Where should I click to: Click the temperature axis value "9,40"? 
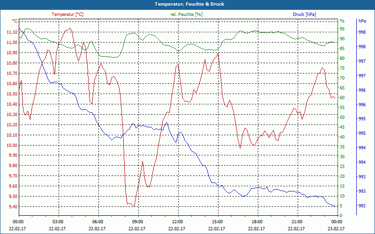[13, 206]
